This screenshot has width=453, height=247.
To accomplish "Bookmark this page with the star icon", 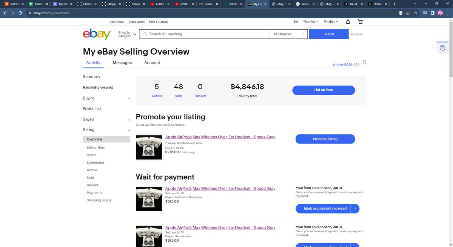I will point(416,13).
